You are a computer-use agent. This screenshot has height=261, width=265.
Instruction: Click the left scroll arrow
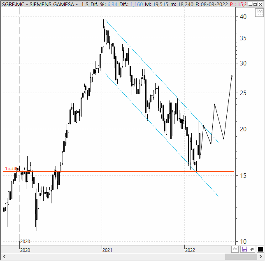(x=4, y=257)
